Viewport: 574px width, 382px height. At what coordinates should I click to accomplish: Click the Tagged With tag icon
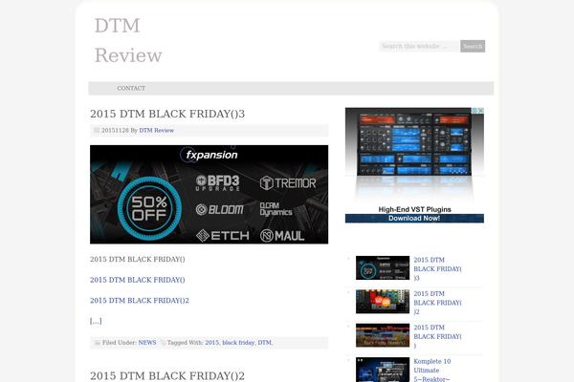(164, 343)
